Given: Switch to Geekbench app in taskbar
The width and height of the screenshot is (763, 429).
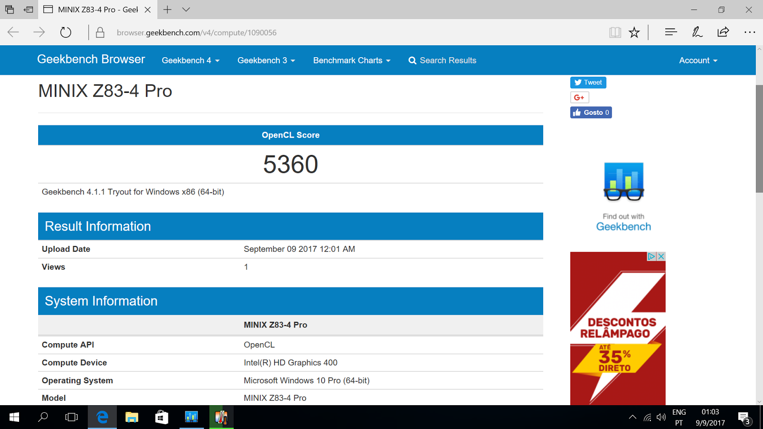Looking at the screenshot, I should [192, 418].
